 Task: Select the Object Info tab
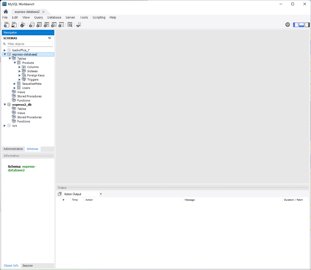pos(11,266)
